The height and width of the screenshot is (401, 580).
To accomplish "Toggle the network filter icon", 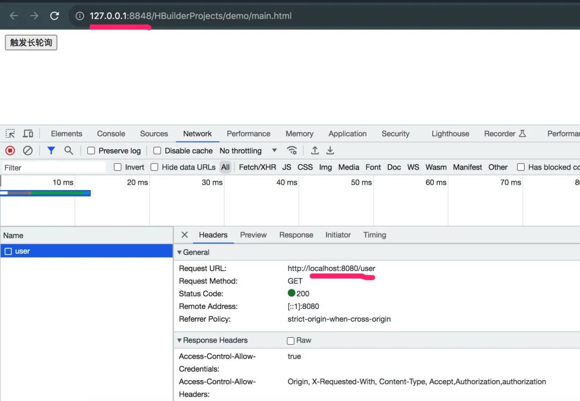I will click(x=51, y=150).
